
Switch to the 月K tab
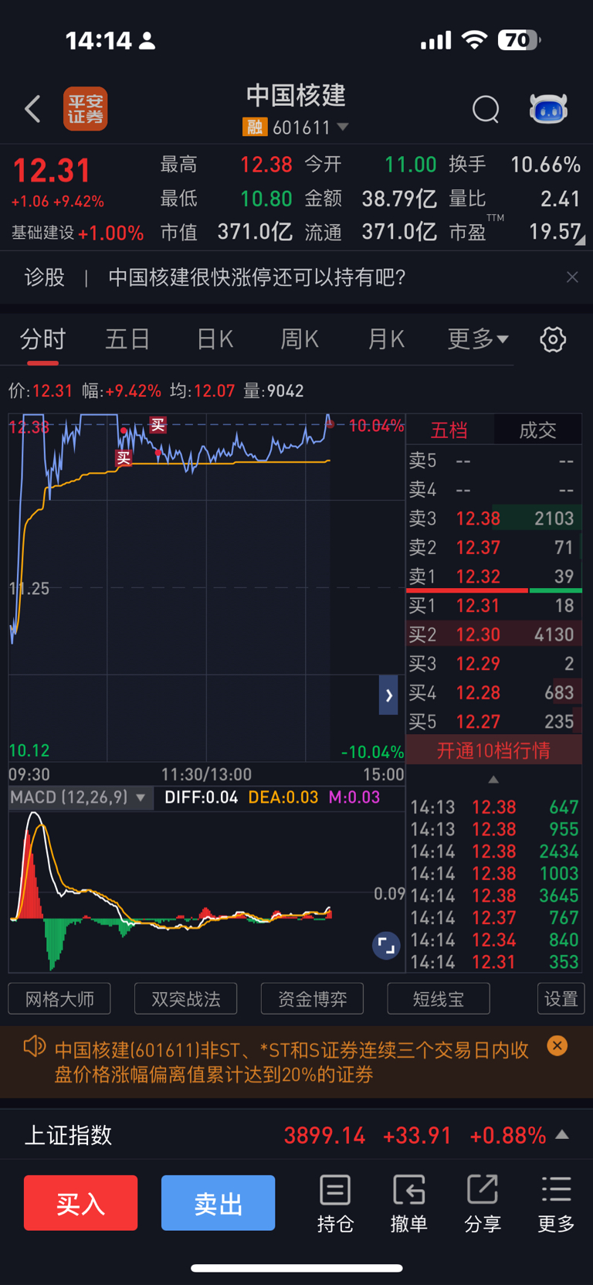pyautogui.click(x=386, y=339)
